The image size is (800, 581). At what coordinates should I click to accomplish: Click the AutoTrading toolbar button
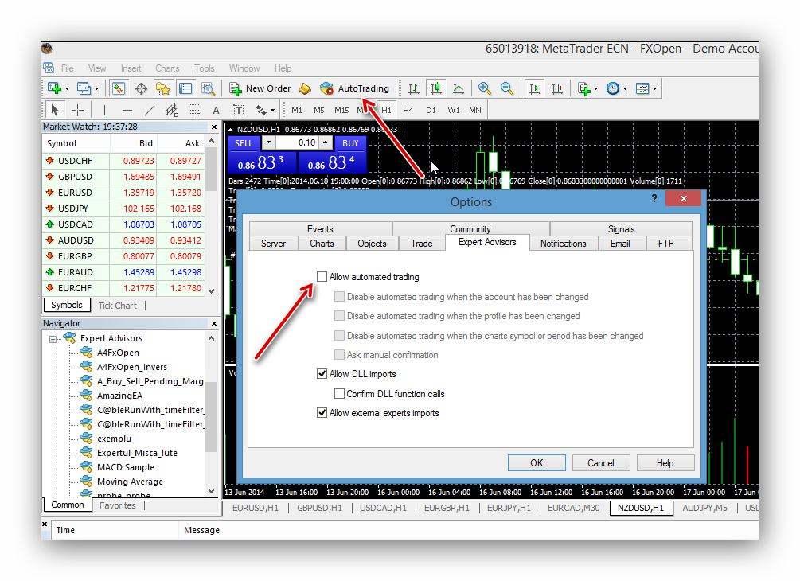(x=355, y=89)
